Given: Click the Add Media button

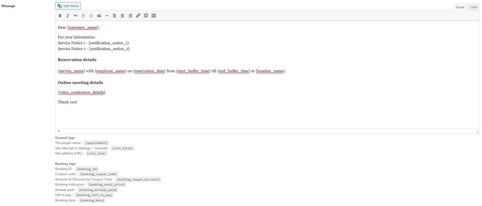Looking at the screenshot, I should pos(68,6).
